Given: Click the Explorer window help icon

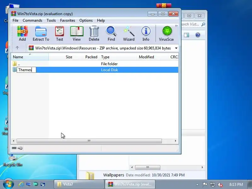Looking at the screenshot, I should [x=198, y=35].
